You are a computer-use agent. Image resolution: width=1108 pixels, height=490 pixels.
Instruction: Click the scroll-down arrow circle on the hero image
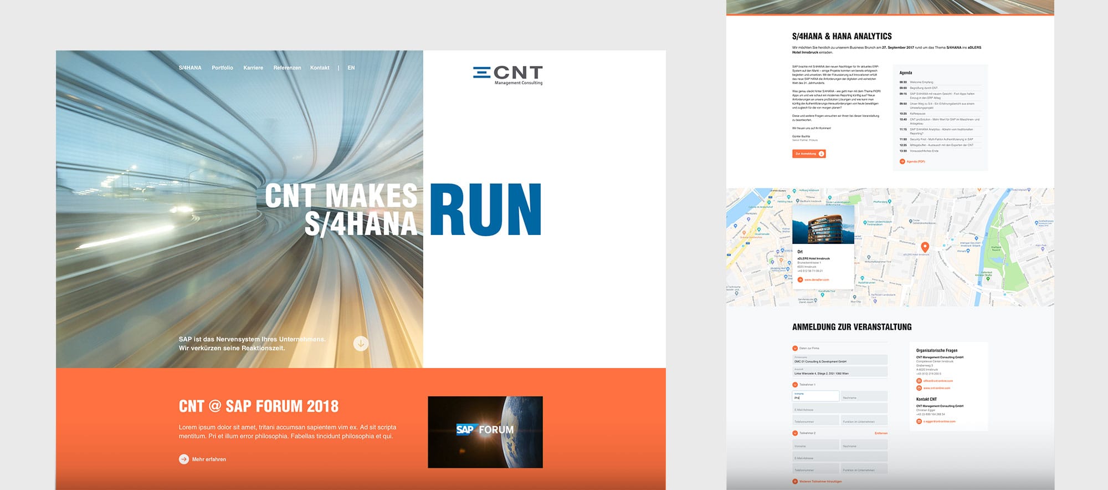click(x=361, y=344)
